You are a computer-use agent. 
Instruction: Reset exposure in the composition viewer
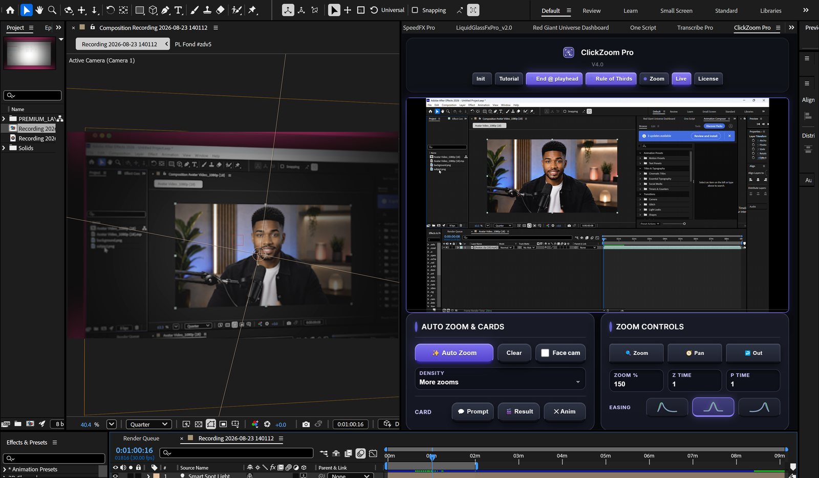point(267,424)
